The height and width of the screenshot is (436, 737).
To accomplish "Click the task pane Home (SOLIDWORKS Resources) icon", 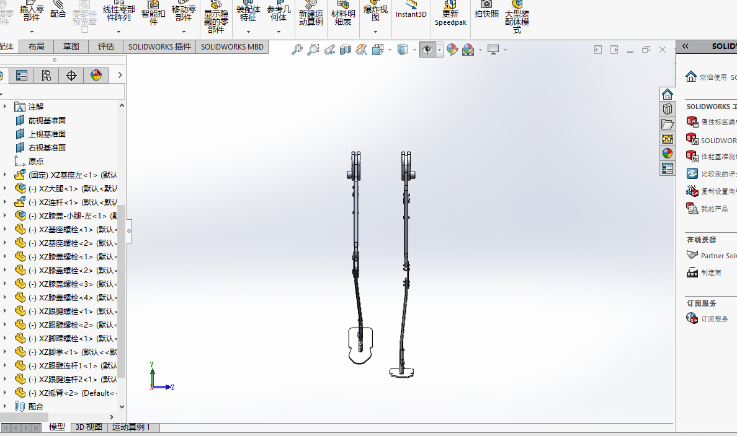I will (x=668, y=94).
